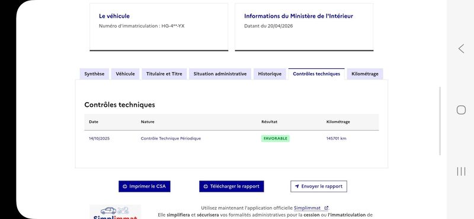Click Contrôle Technique Périodique entry
The width and height of the screenshot is (474, 219).
pyautogui.click(x=171, y=138)
